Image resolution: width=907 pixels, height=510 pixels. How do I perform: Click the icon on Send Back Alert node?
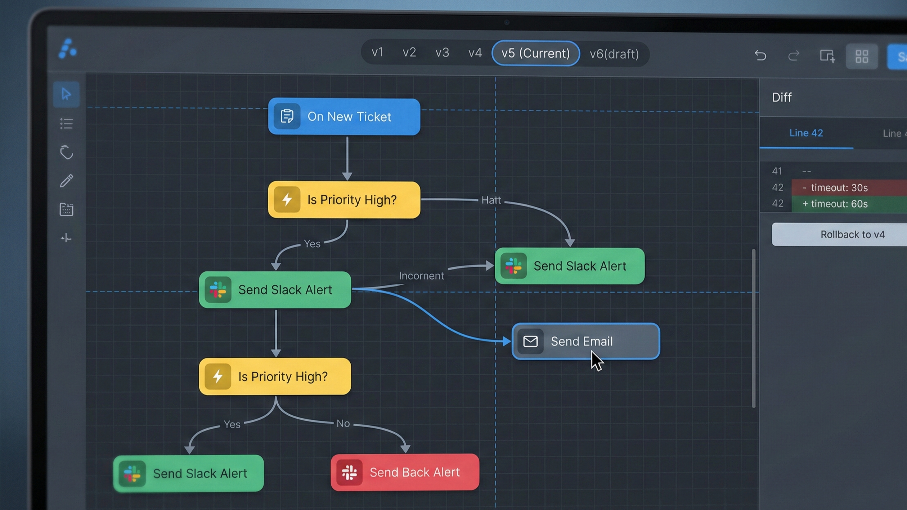coord(349,473)
